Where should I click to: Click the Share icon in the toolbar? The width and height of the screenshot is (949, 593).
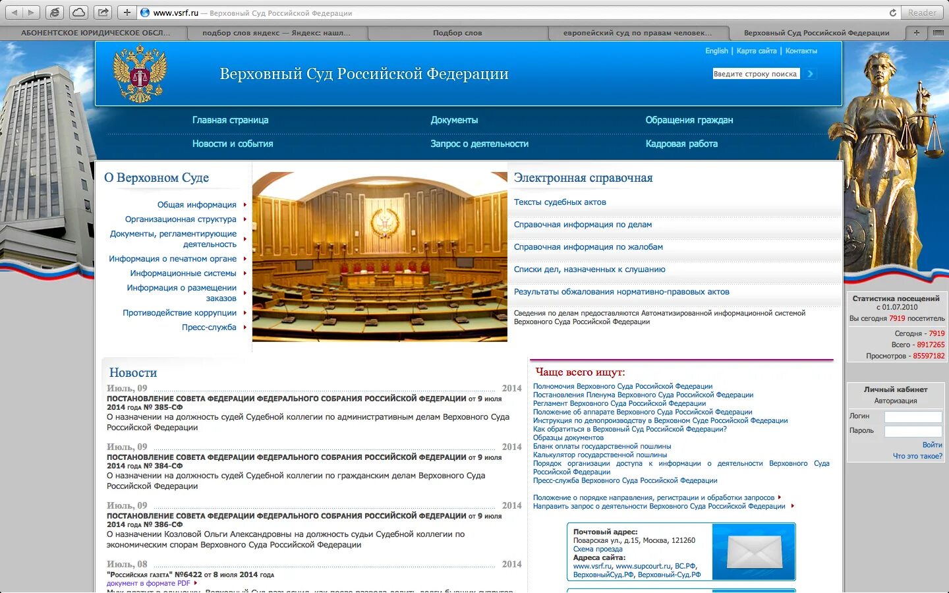103,12
